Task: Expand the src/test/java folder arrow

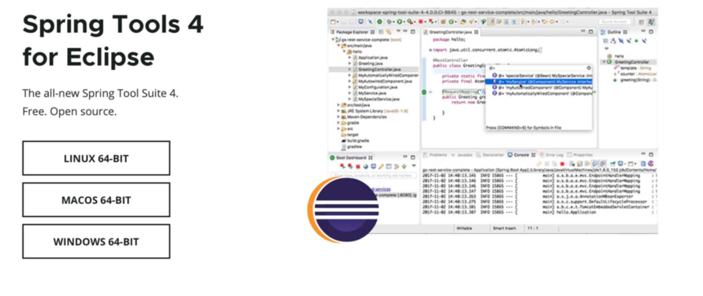Action: (338, 105)
